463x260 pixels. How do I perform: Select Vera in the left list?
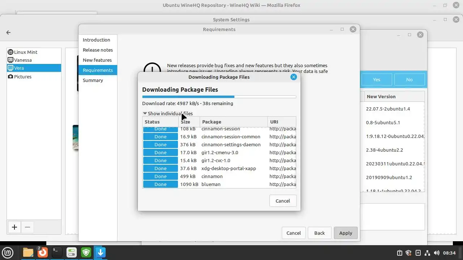[34, 68]
